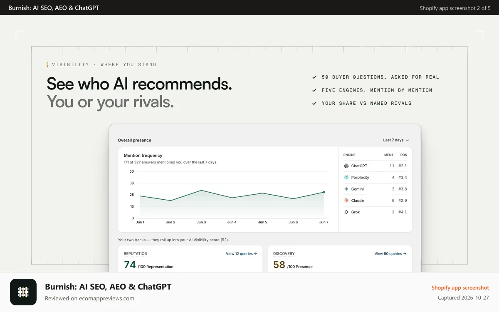499x312 pixels.
Task: Click the POS column header
Action: click(404, 155)
